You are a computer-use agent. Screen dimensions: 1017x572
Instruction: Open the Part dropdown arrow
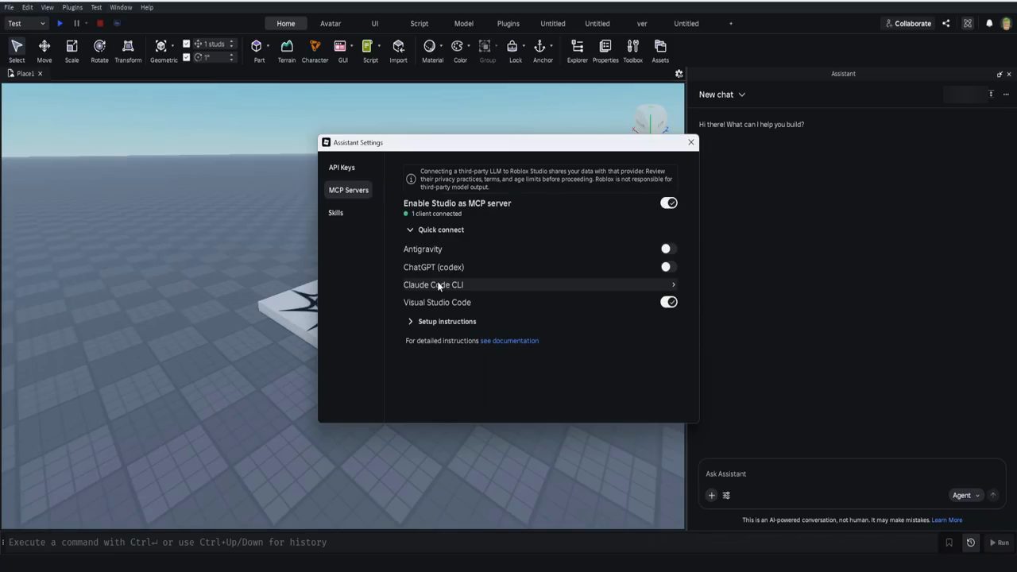pyautogui.click(x=268, y=46)
